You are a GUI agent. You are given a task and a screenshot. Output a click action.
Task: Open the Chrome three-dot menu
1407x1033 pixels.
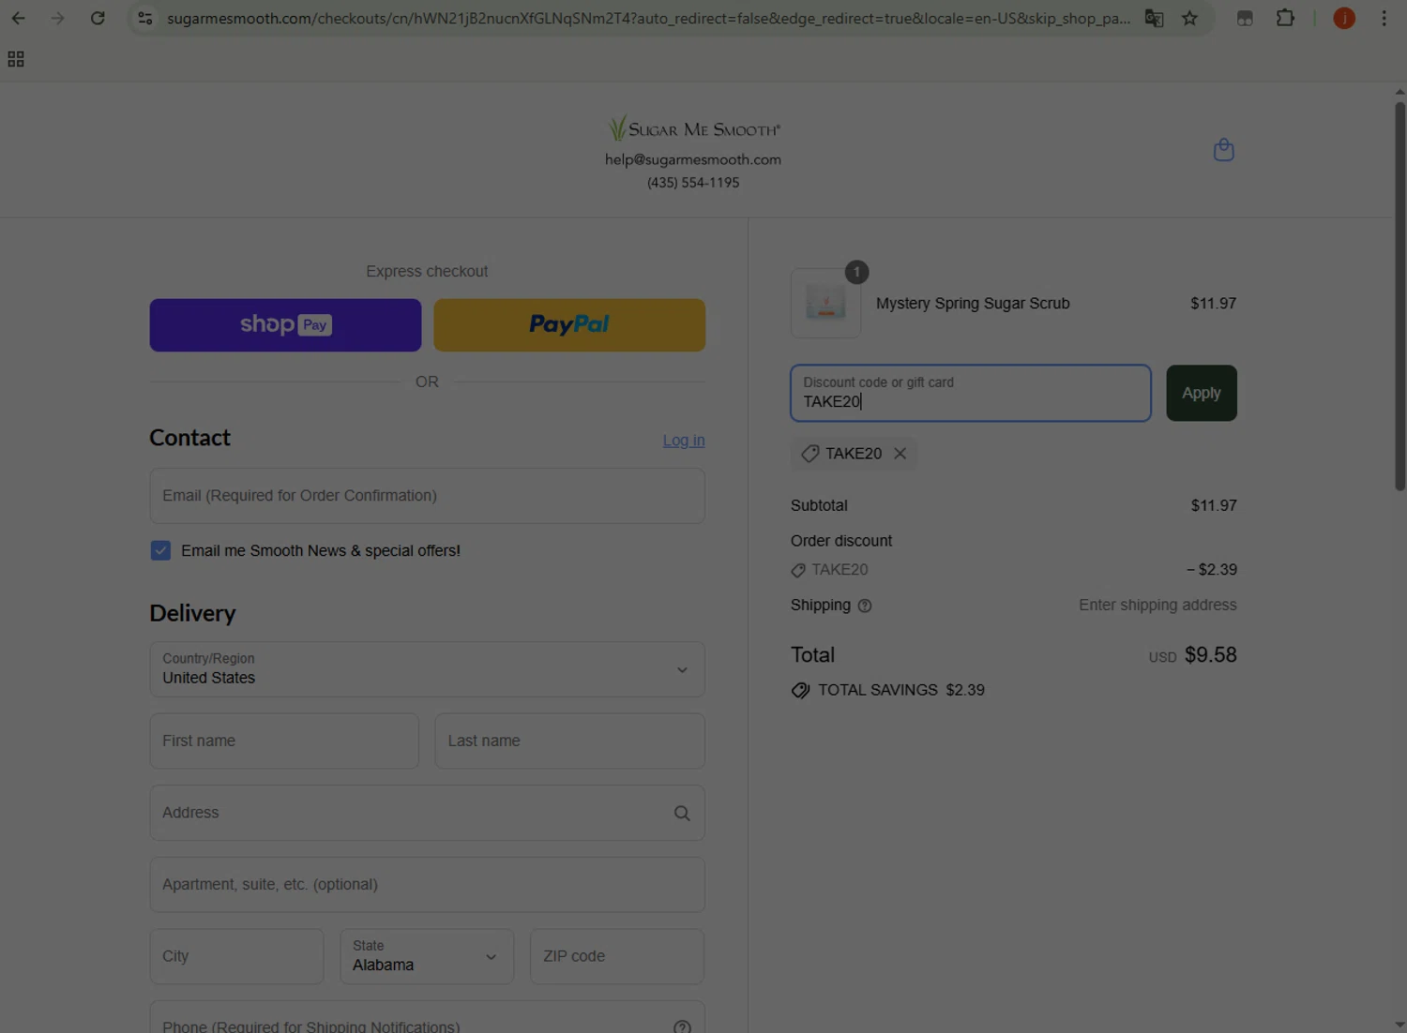(1384, 18)
